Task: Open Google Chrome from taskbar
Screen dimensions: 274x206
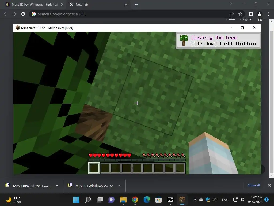Action: click(x=135, y=200)
